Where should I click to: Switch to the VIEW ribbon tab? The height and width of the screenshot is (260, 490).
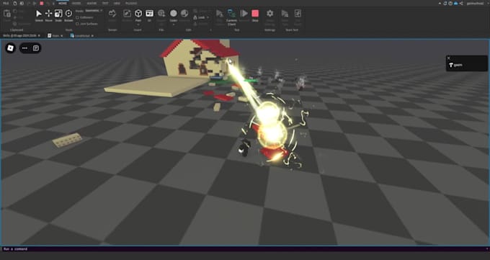pos(117,3)
